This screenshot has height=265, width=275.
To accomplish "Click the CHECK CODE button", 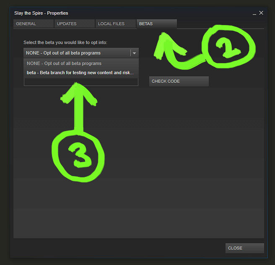I will click(179, 81).
